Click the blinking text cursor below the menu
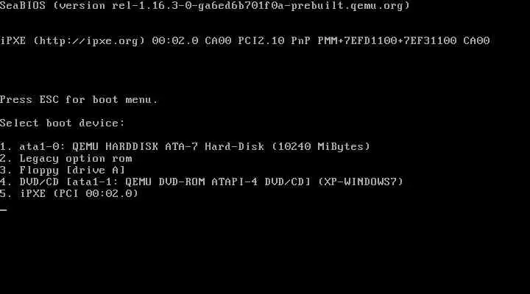The height and width of the screenshot is (294, 530). click(x=4, y=210)
